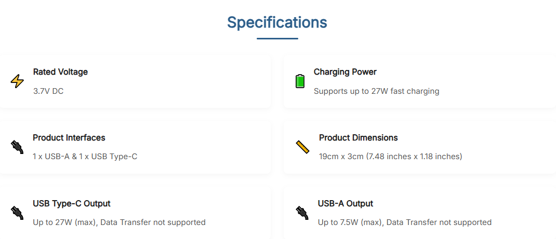Select the USB Type-C Output title
This screenshot has height=239, width=556.
72,204
